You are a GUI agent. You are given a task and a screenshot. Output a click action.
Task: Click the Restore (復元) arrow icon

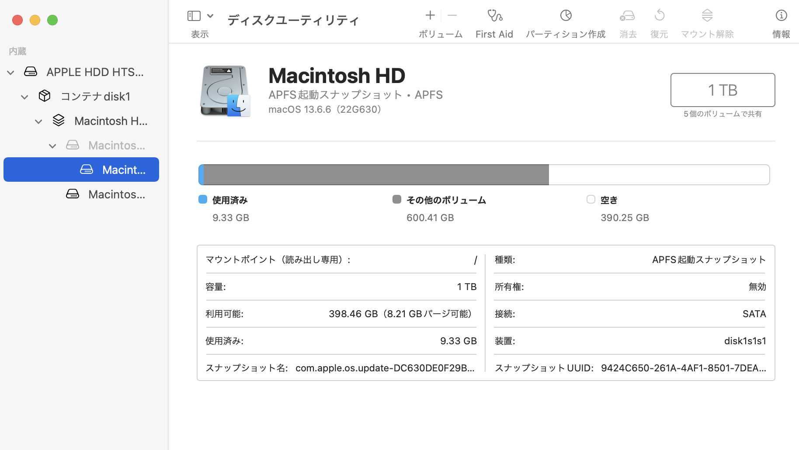660,16
